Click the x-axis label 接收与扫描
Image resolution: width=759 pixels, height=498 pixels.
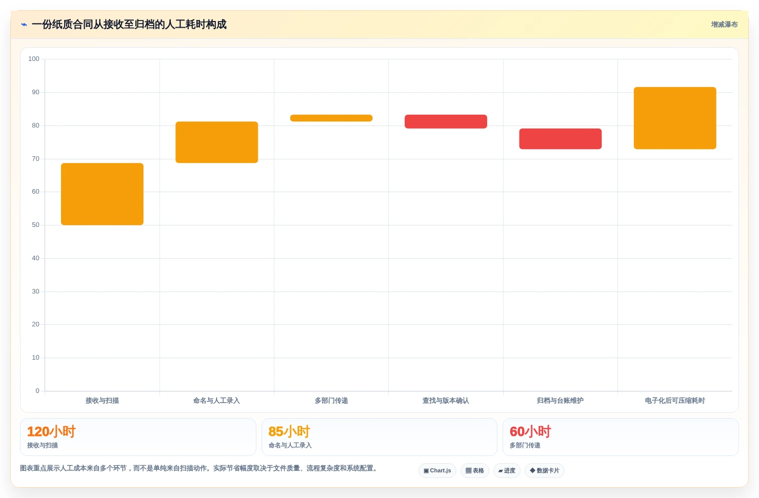[x=102, y=401]
